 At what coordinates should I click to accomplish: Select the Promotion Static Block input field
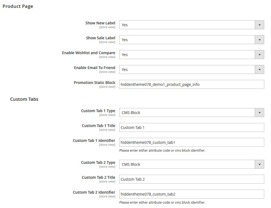[x=191, y=84]
